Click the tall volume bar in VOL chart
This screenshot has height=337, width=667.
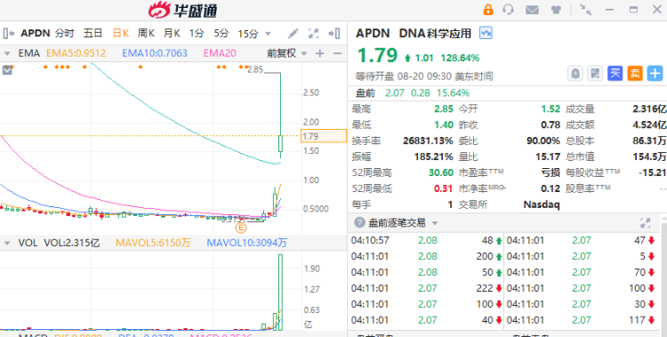(280, 292)
